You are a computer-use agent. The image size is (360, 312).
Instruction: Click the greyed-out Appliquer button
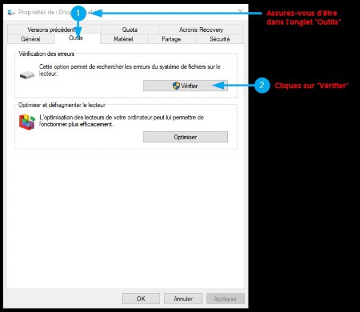tap(225, 298)
